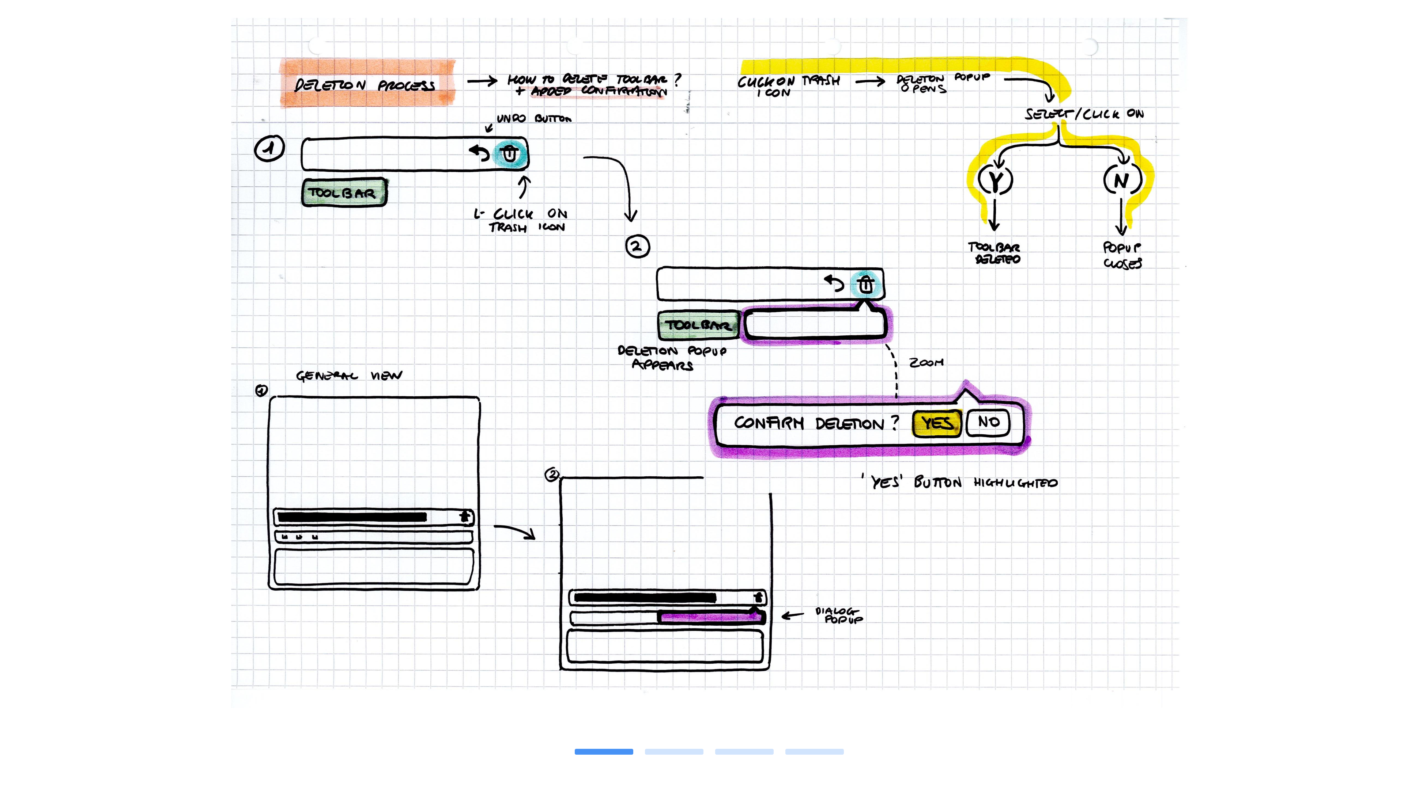
Task: Click the undo arrow in step 1 toolbar
Action: tap(480, 153)
